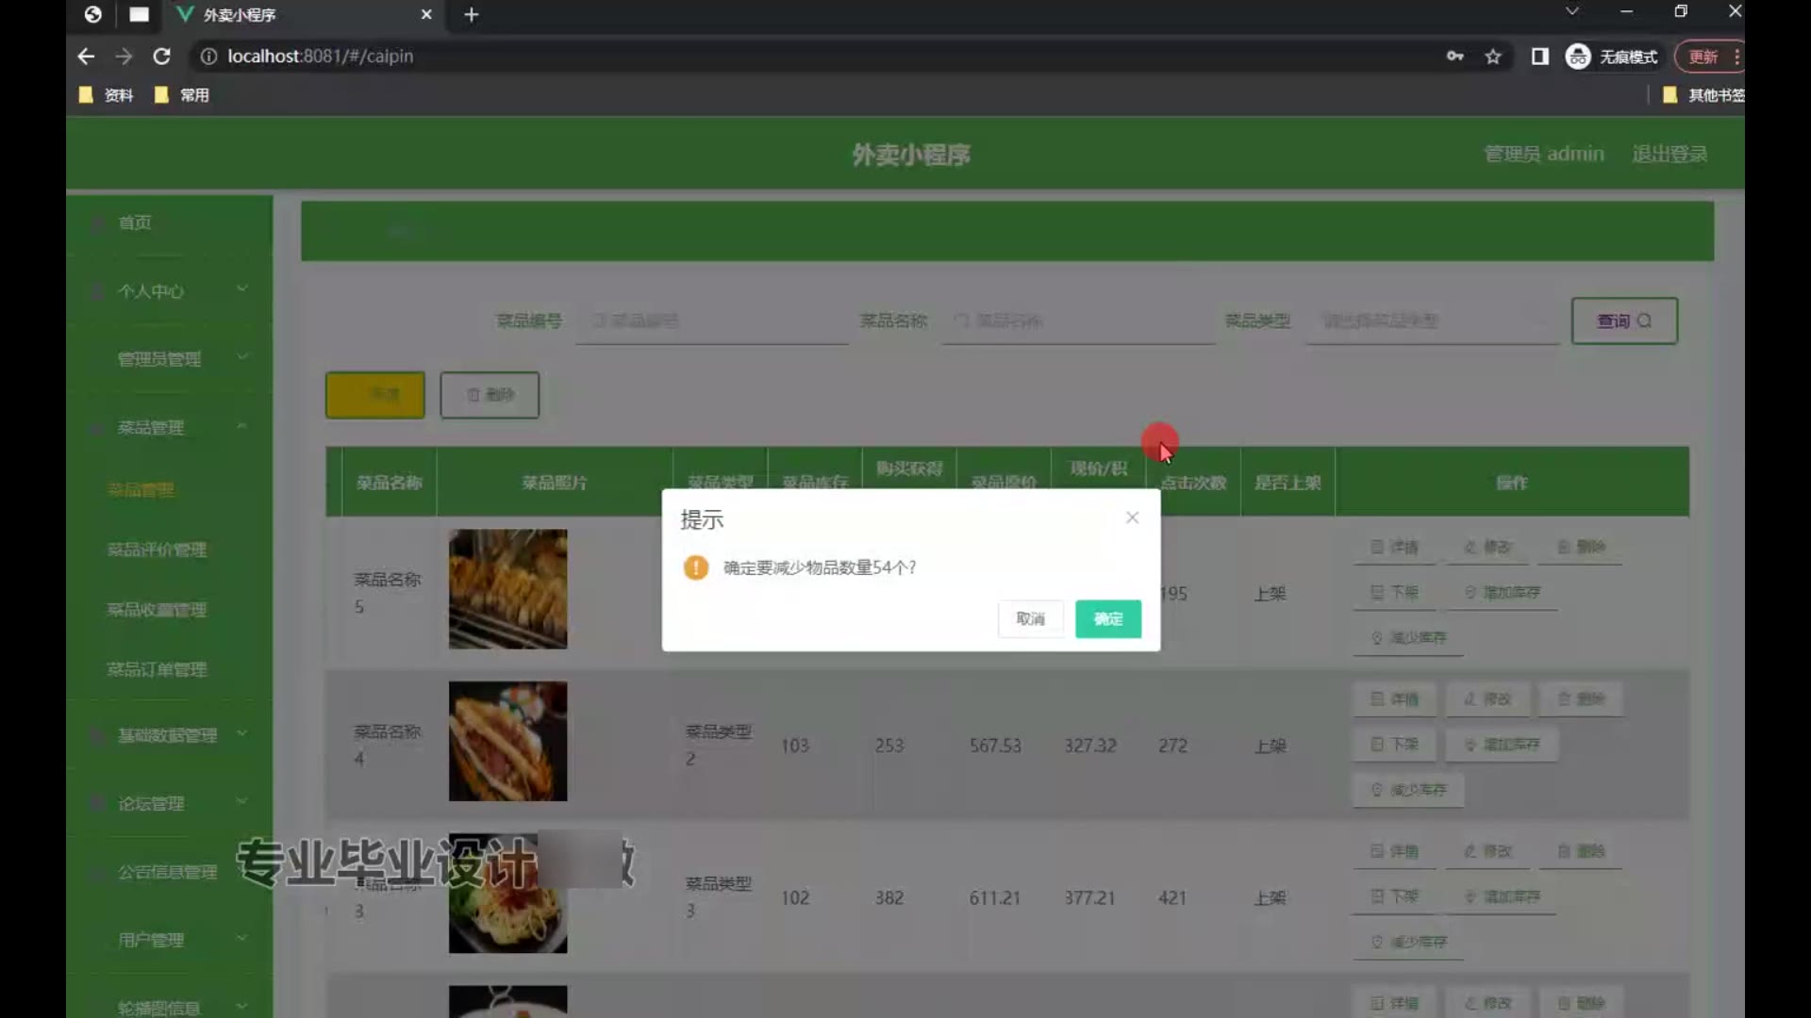Open a new tab with the plus icon

coord(472,15)
